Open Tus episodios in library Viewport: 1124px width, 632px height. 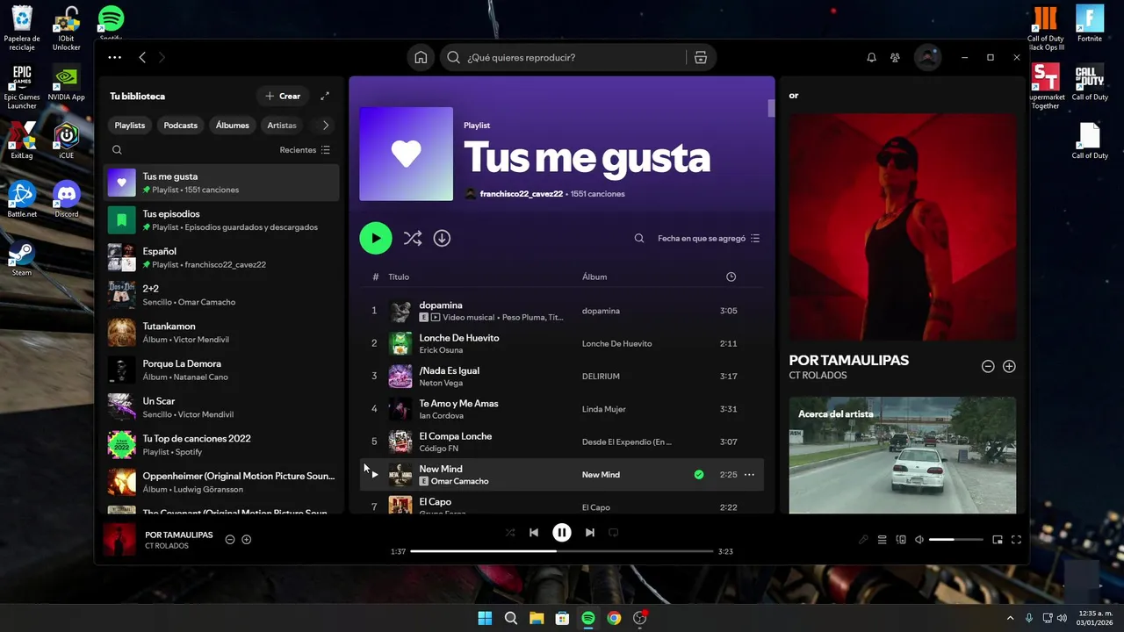(x=221, y=220)
